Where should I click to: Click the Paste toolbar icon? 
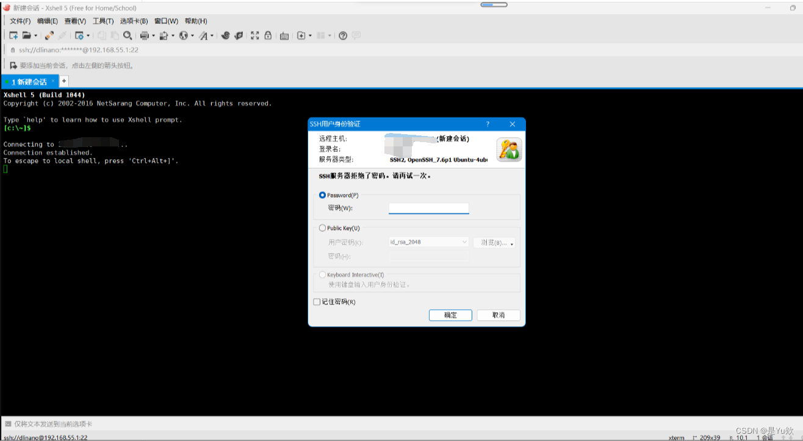pyautogui.click(x=115, y=35)
